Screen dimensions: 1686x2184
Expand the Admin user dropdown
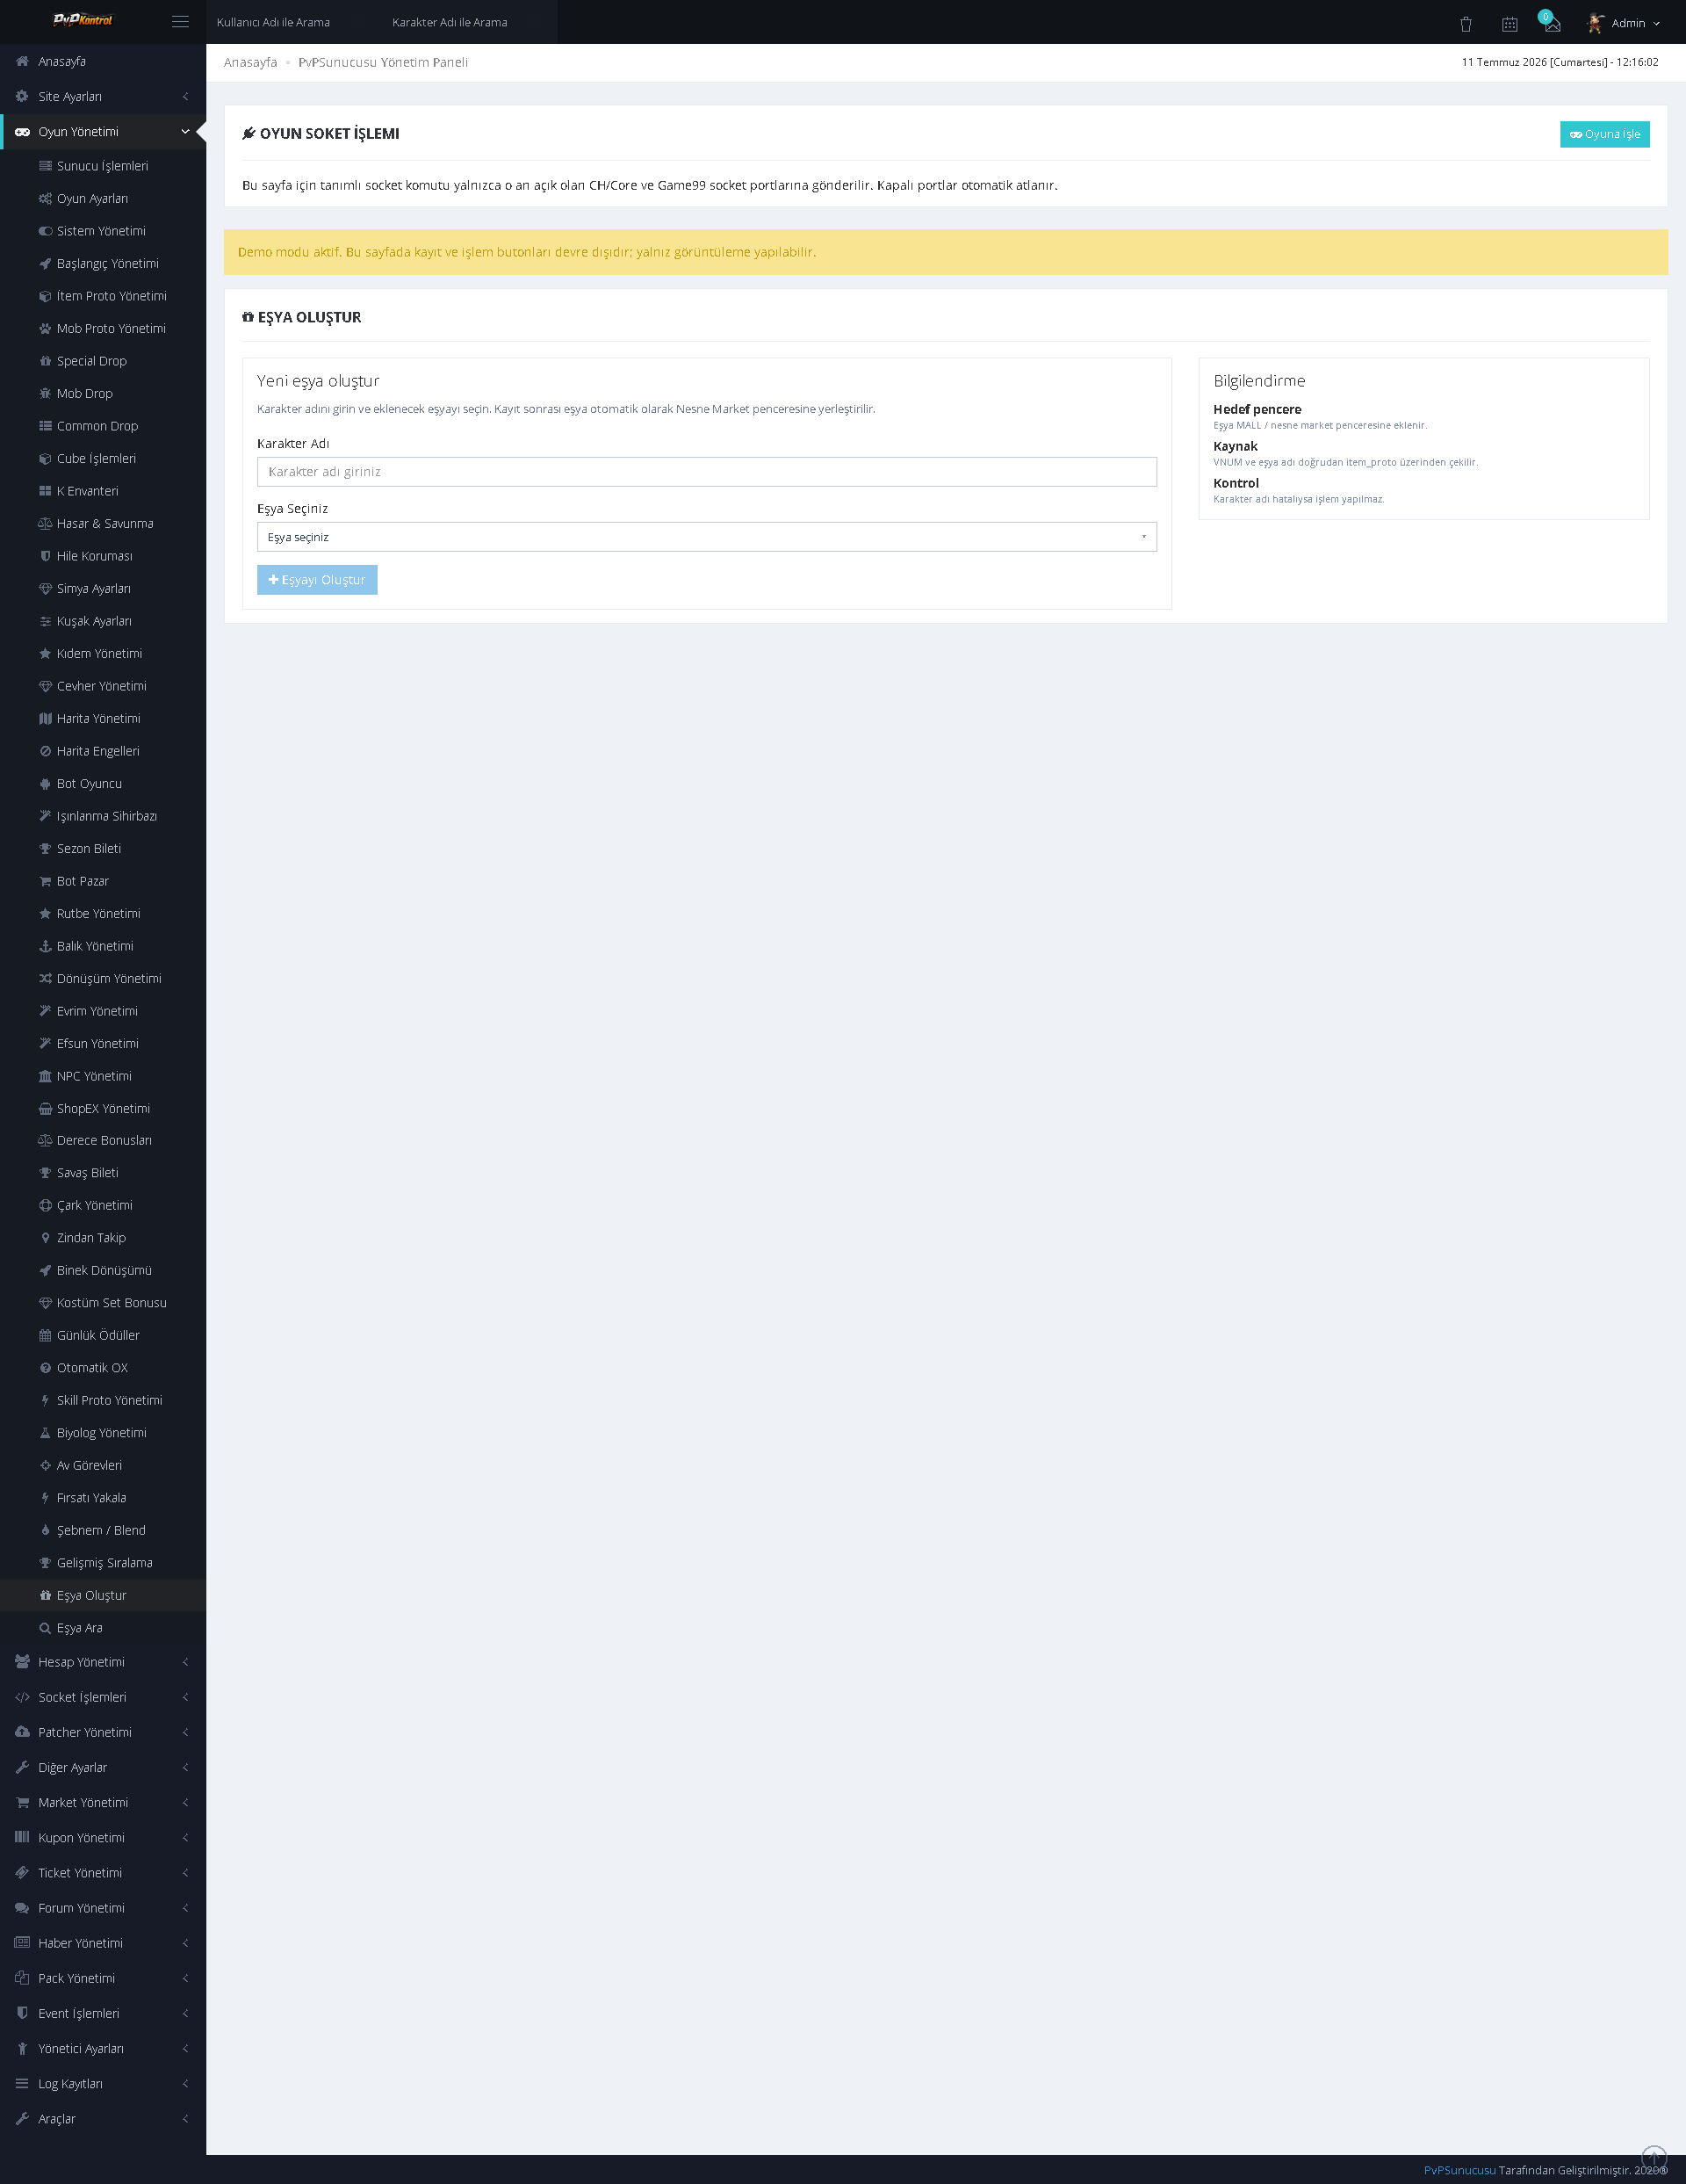click(x=1635, y=23)
